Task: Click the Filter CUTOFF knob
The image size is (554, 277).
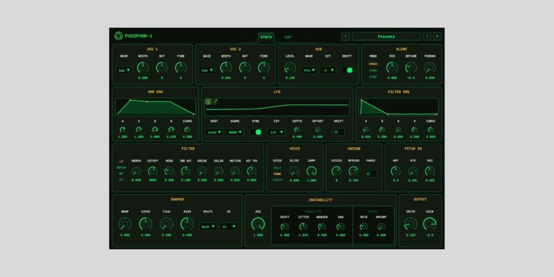Action: click(153, 171)
